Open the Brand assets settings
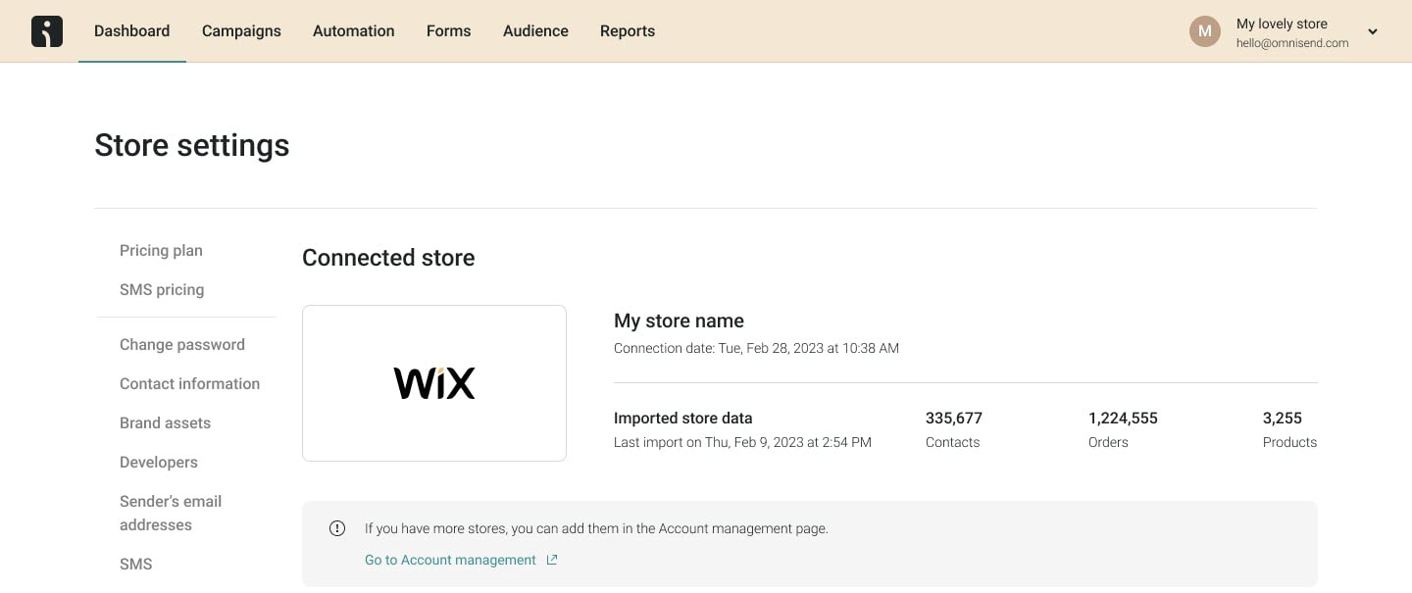Viewport: 1412px width, 593px height. coord(165,422)
